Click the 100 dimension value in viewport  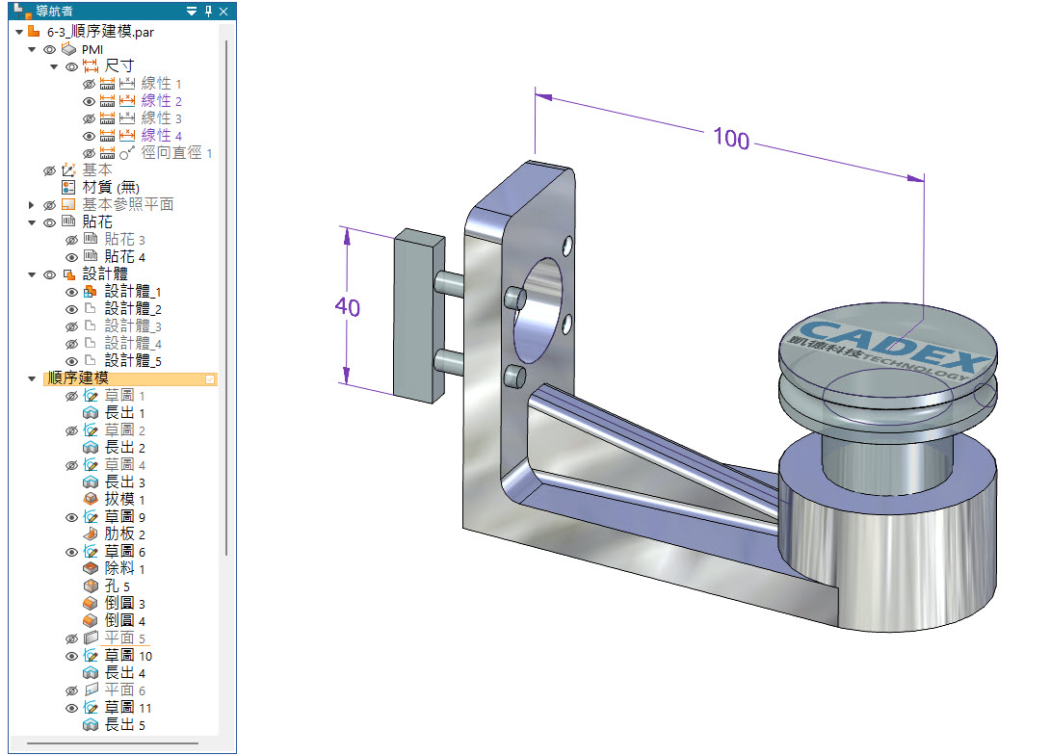[731, 139]
